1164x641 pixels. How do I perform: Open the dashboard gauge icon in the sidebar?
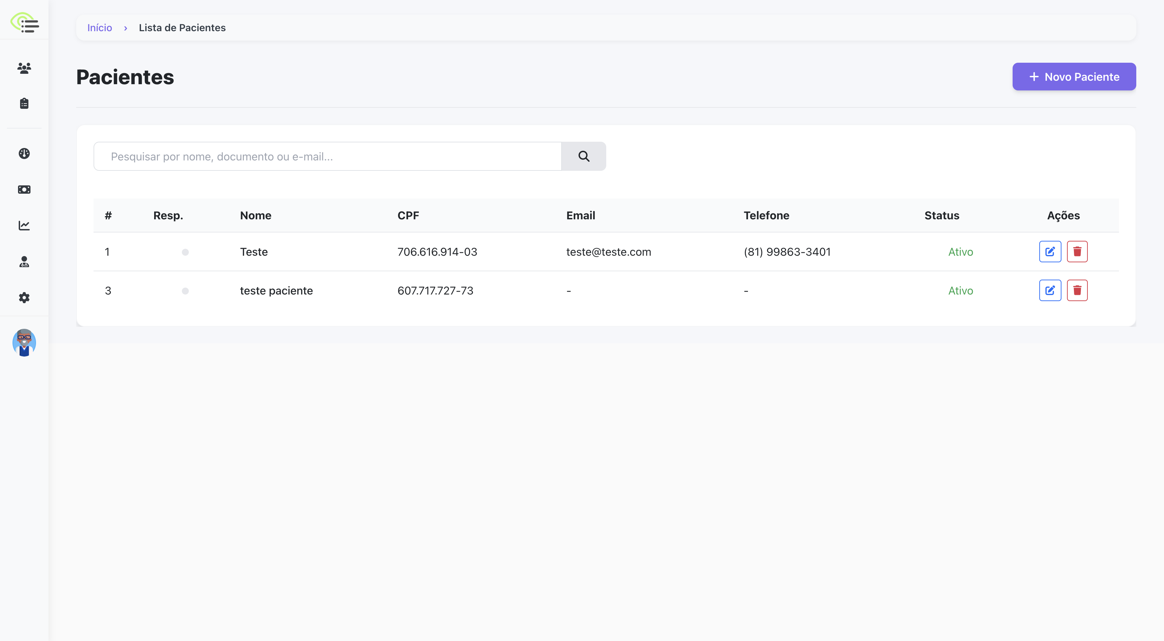pyautogui.click(x=24, y=154)
